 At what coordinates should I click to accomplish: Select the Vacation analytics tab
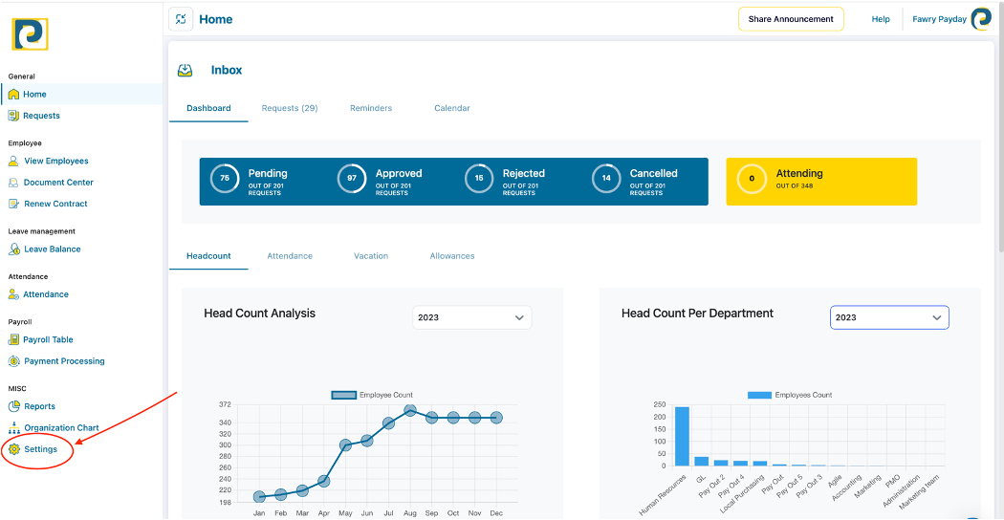click(371, 256)
